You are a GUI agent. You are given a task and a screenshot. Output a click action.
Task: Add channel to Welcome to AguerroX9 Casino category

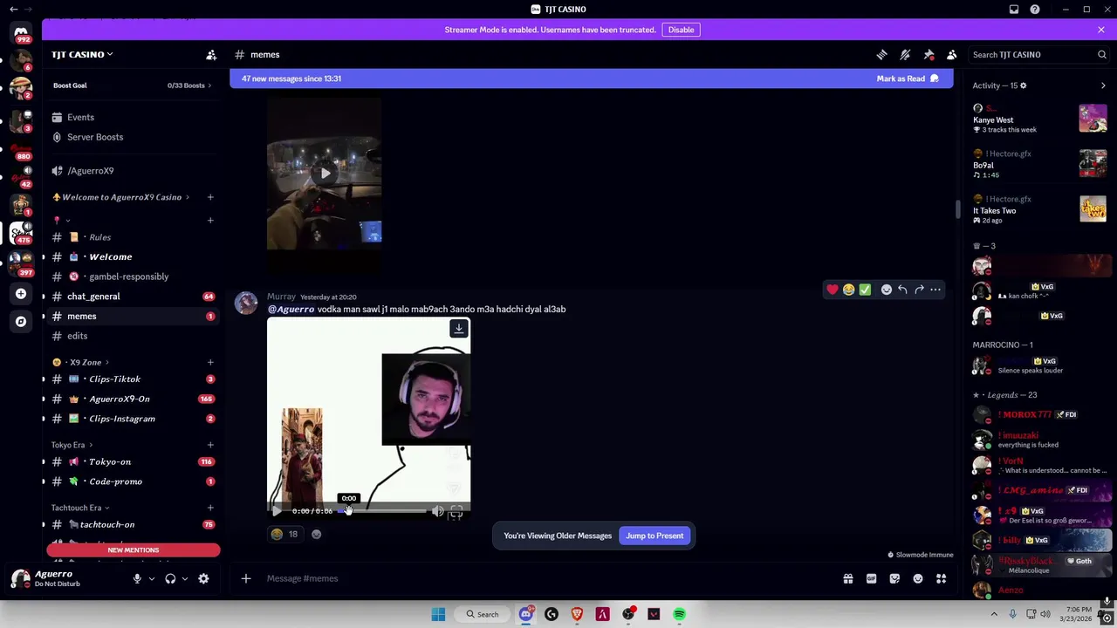coord(210,197)
